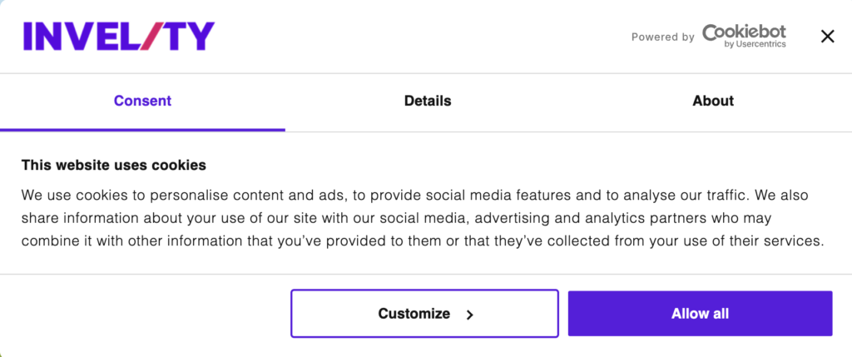Close the cookie consent dialog
This screenshot has width=852, height=357.
click(827, 36)
